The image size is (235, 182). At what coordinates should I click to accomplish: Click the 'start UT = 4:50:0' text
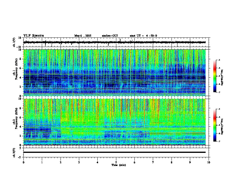pos(143,36)
